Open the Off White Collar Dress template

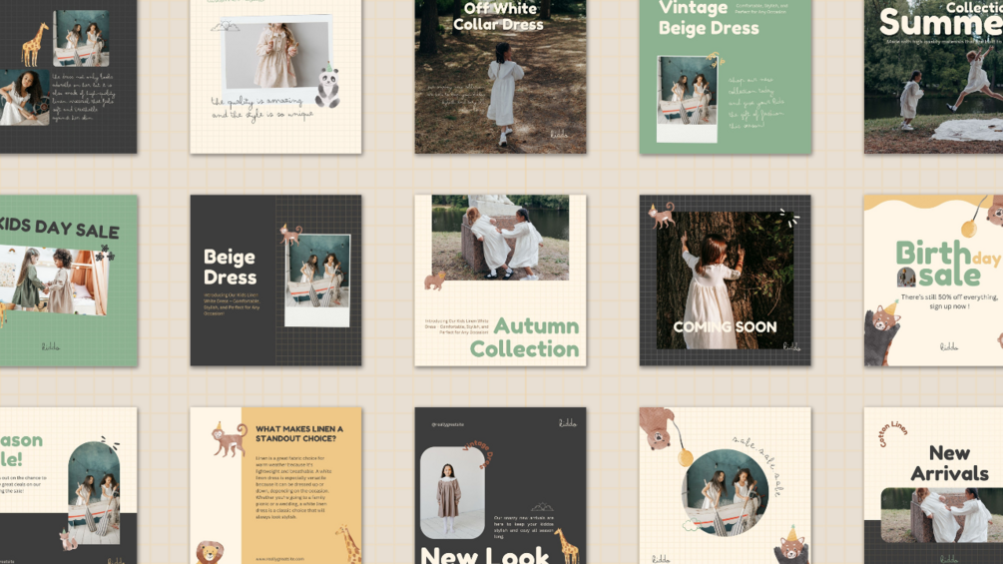click(x=500, y=77)
